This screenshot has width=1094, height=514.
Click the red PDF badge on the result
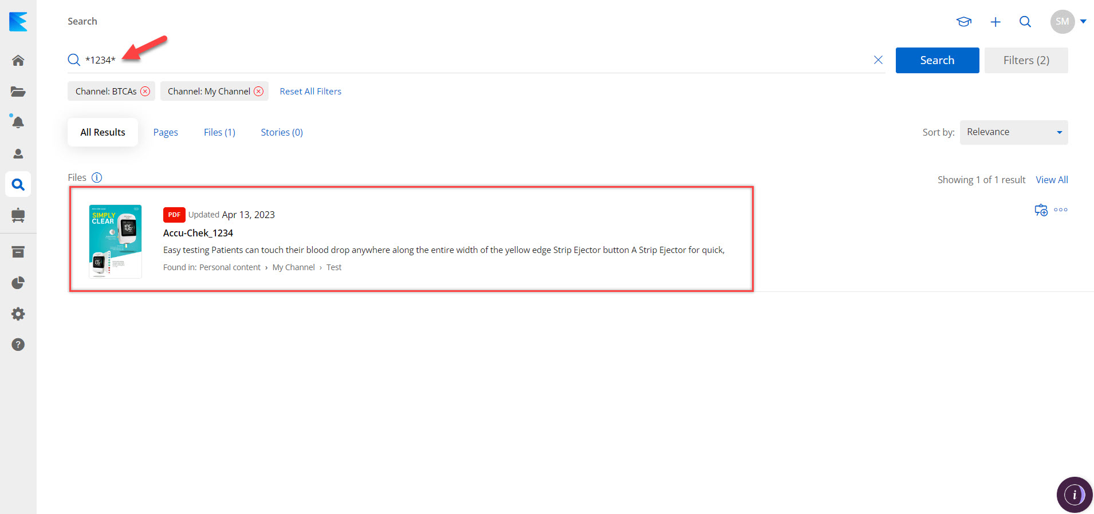coord(174,215)
